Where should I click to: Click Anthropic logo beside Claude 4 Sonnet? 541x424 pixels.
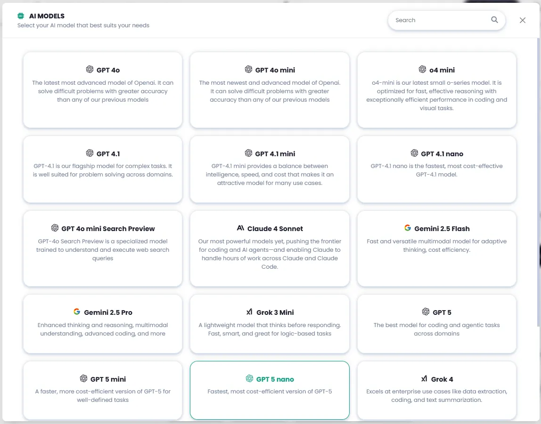[240, 228]
